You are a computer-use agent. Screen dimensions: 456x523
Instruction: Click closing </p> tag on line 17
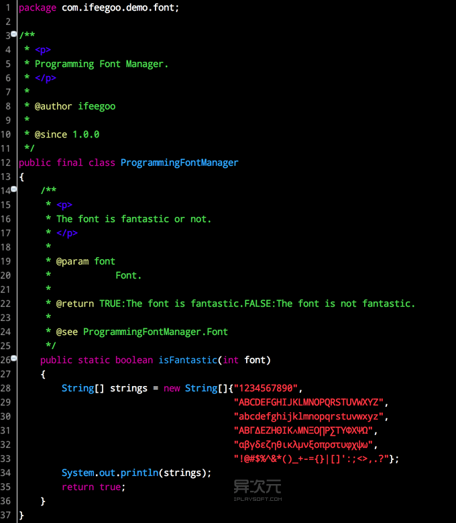coord(67,234)
